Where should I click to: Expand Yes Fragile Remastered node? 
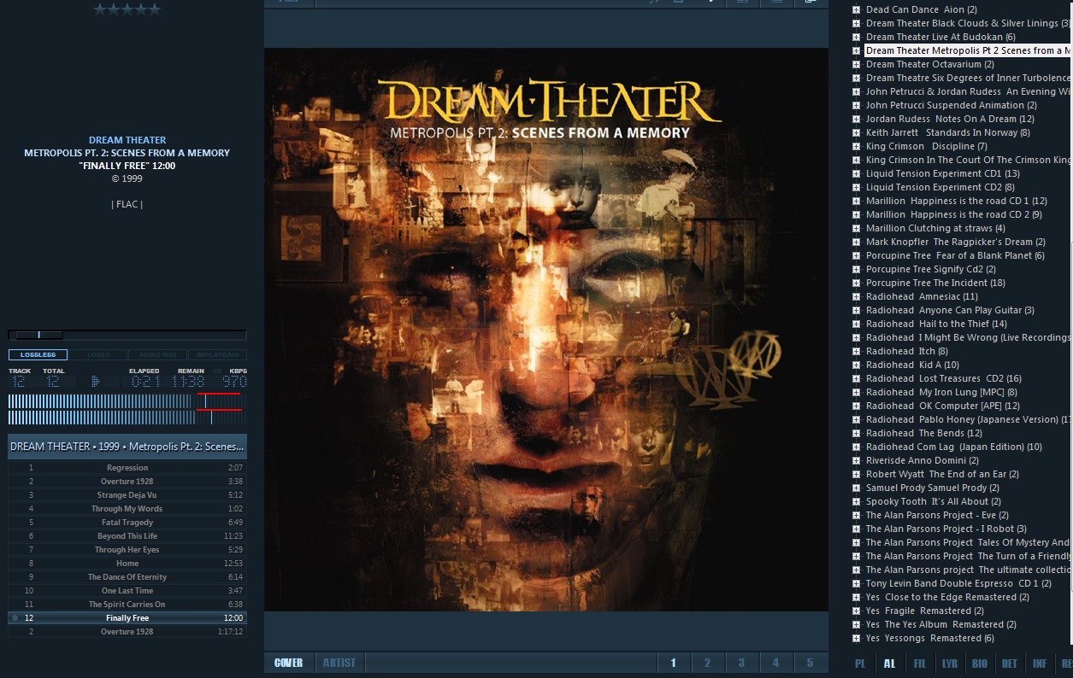pos(856,611)
